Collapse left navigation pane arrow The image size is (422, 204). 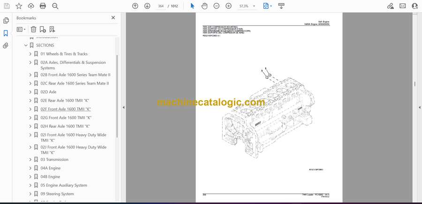click(x=123, y=107)
